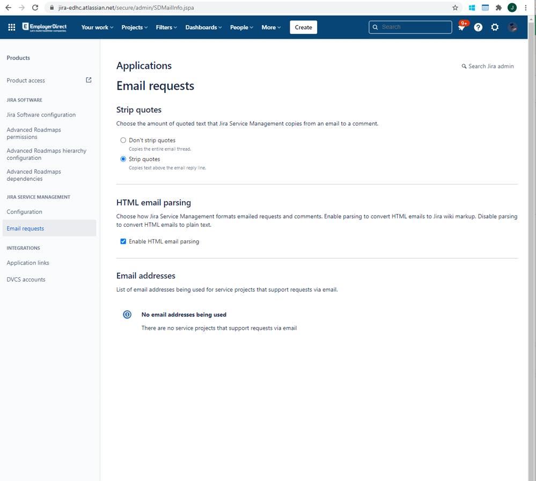The width and height of the screenshot is (536, 481).
Task: Open Advanced Roadmaps hierarchy configuration
Action: (x=47, y=154)
